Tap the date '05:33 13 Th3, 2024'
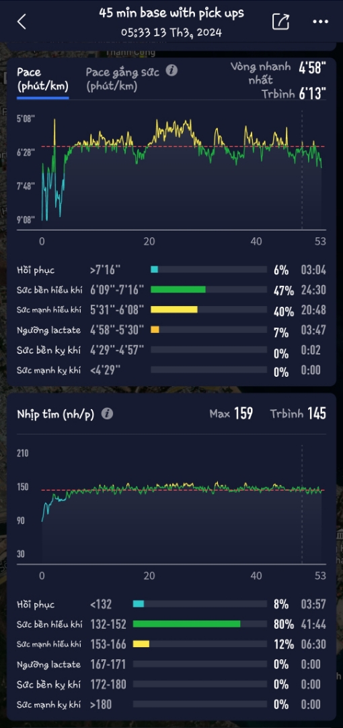This screenshot has height=728, width=343. (x=171, y=32)
